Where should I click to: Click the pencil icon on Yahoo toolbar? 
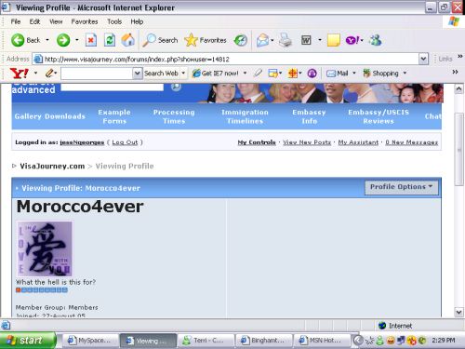[49, 74]
